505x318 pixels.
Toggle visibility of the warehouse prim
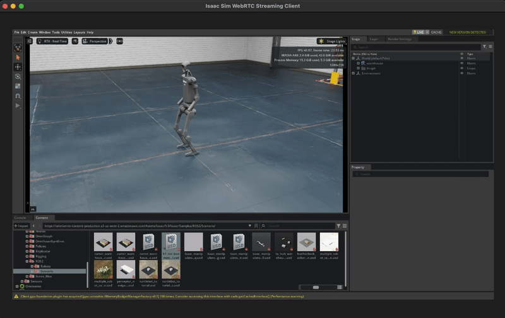click(461, 64)
